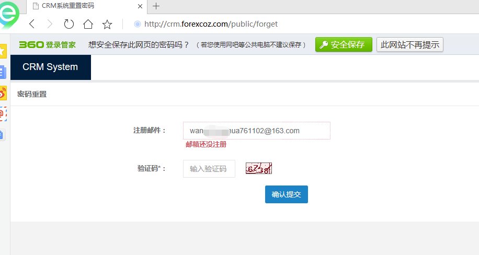Select the CRM系统重置密码 browser tab
Screen dimensions: 479x255
[x=87, y=6]
